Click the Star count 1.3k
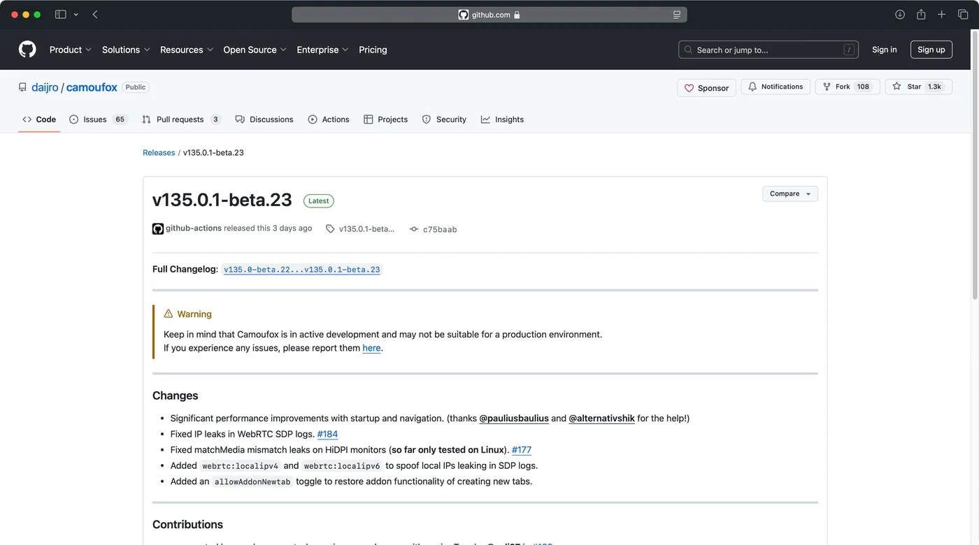Screen dimensions: 979x545 point(934,87)
